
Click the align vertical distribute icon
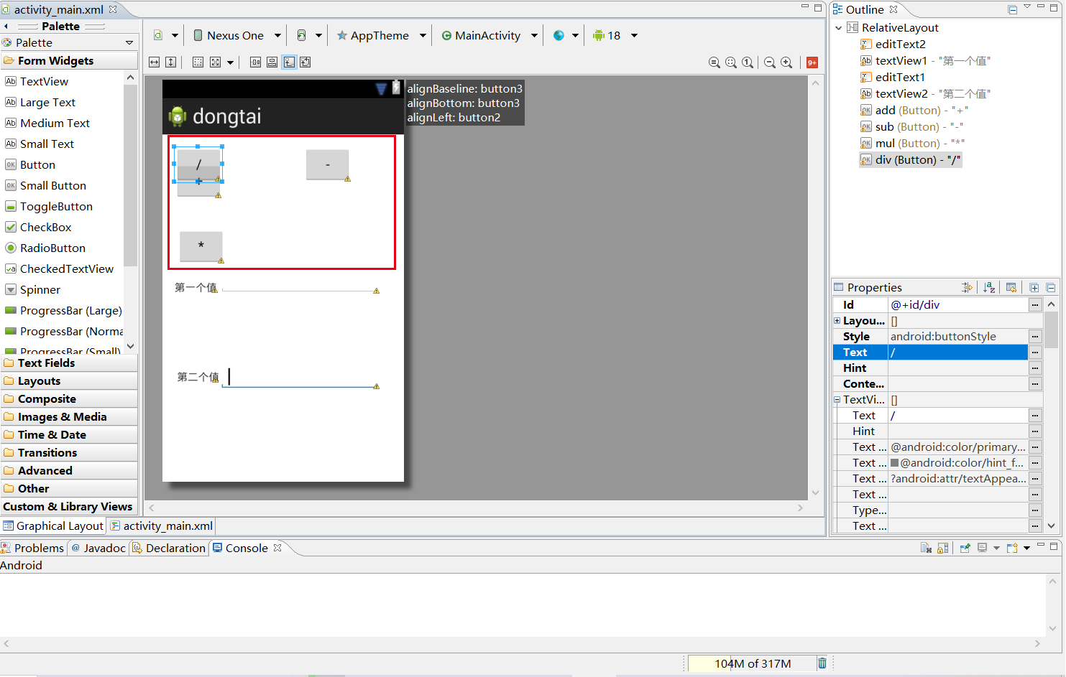(272, 62)
